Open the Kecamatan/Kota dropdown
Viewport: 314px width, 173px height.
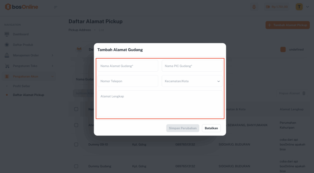[x=192, y=81]
